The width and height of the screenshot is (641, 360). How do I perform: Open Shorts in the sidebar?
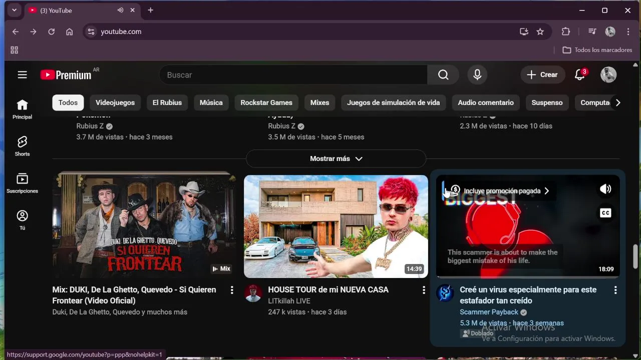(x=22, y=146)
